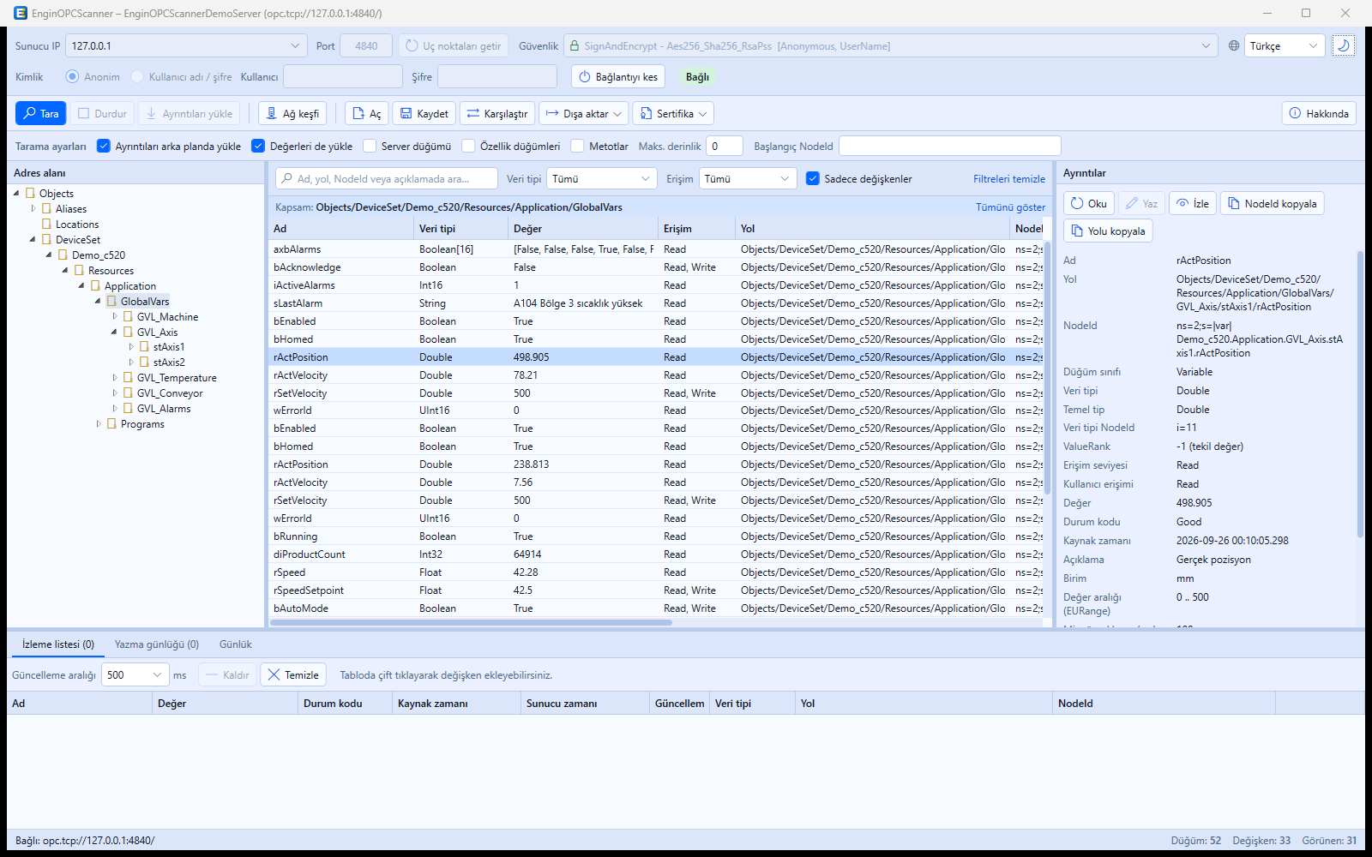Viewport: 1372px width, 857px height.
Task: Click the EnginOPCScanner app icon in title bar
Action: coord(21,13)
